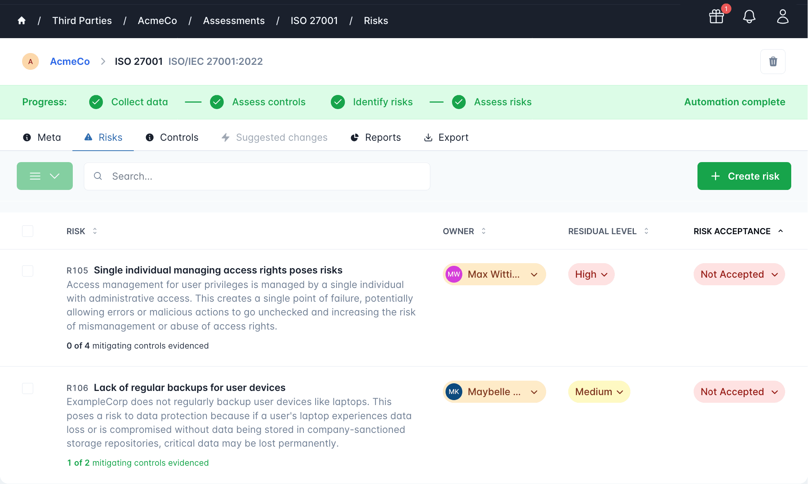Viewport: 808px width, 484px height.
Task: Click the Create risk button
Action: [x=744, y=176]
